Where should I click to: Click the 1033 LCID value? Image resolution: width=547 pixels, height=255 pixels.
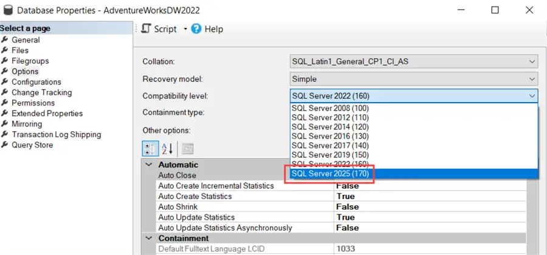[346, 249]
